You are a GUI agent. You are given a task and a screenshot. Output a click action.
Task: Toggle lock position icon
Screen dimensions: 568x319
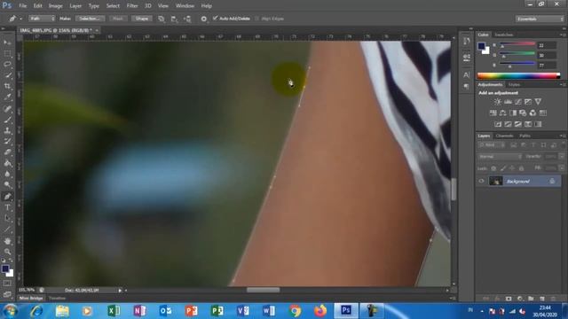tap(512, 168)
